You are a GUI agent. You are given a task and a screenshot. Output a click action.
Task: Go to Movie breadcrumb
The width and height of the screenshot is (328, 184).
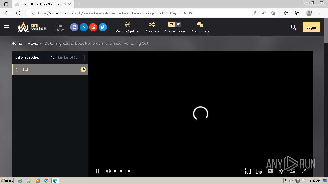tap(33, 43)
